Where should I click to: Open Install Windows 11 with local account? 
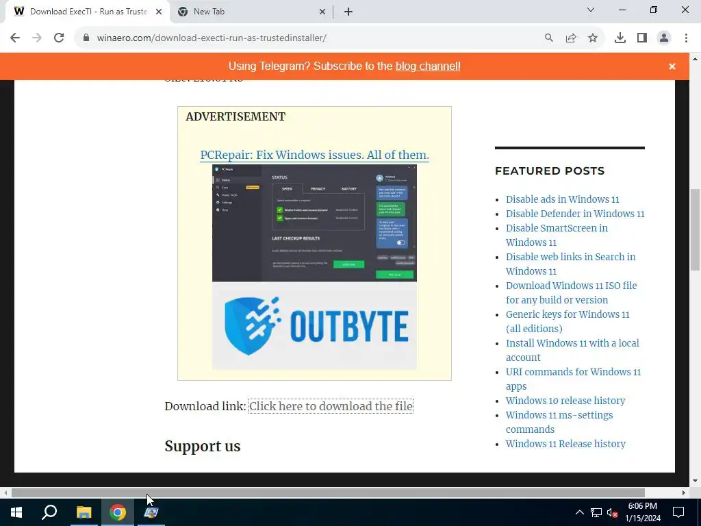[x=572, y=350]
